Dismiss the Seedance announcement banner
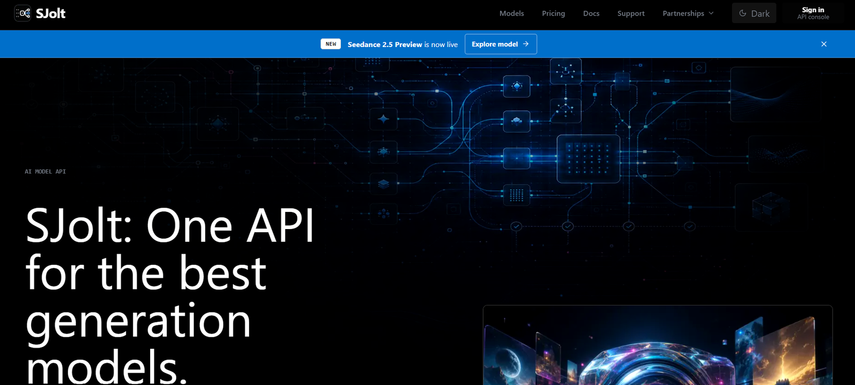Image resolution: width=855 pixels, height=385 pixels. pyautogui.click(x=824, y=44)
